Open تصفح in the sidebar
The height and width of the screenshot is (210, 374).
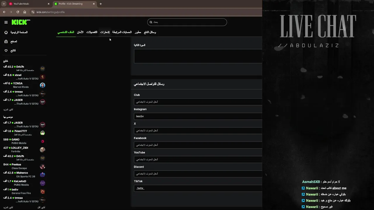(x=14, y=41)
